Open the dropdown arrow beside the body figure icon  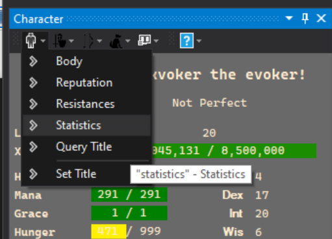click(43, 41)
